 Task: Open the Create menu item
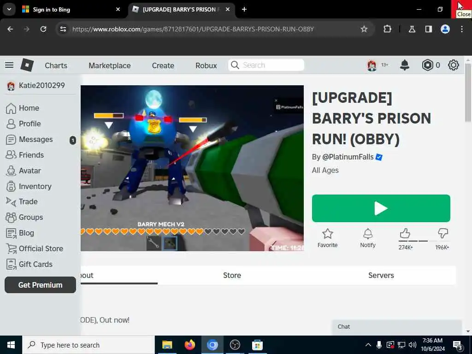pos(163,65)
